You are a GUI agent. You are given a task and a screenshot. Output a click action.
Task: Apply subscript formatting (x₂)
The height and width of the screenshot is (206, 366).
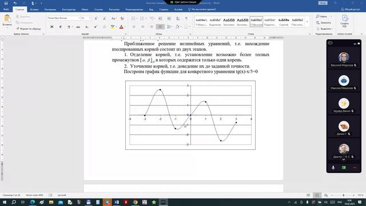coord(86,27)
